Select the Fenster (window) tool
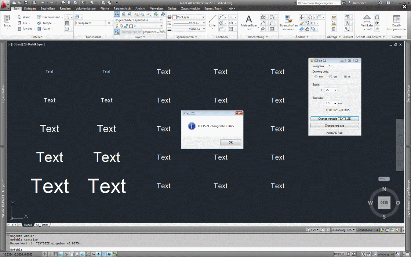 tap(26, 29)
